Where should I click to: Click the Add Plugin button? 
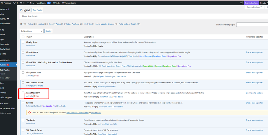tap(37, 10)
